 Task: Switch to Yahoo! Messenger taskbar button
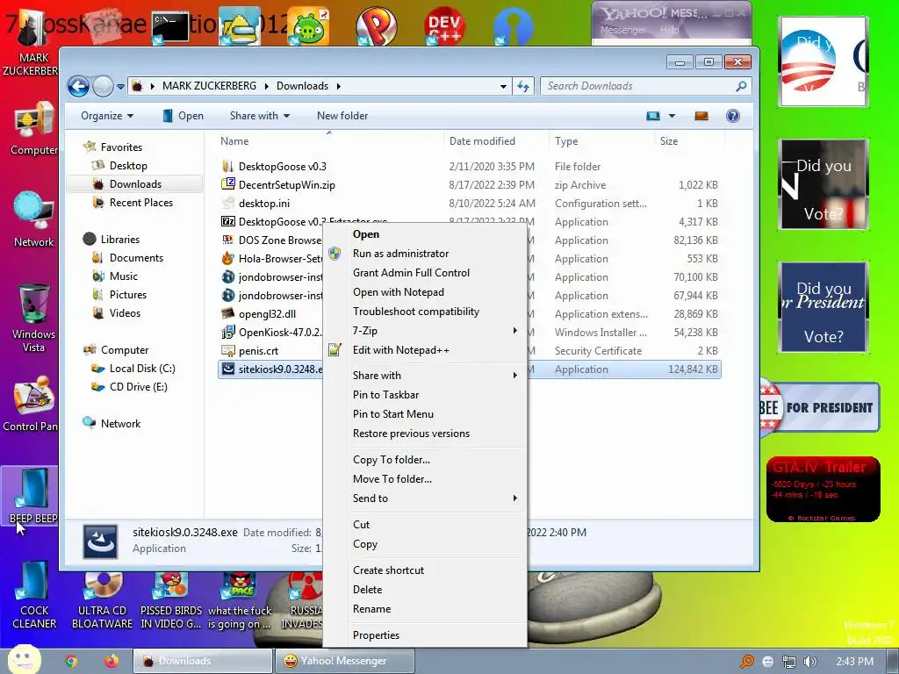344,661
